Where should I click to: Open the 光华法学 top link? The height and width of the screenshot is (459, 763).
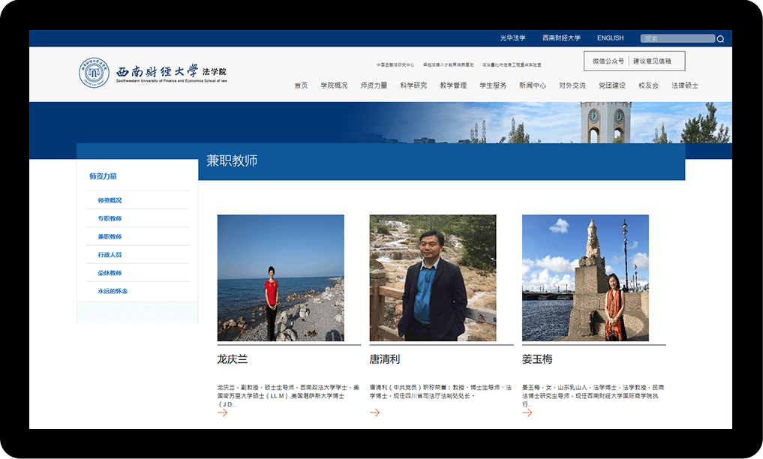tap(512, 38)
